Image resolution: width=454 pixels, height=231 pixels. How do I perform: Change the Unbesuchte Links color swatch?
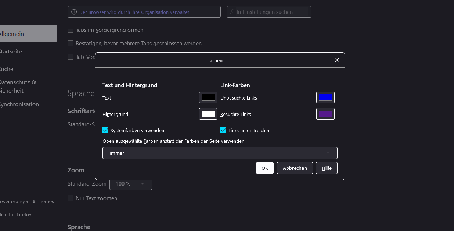pyautogui.click(x=325, y=97)
